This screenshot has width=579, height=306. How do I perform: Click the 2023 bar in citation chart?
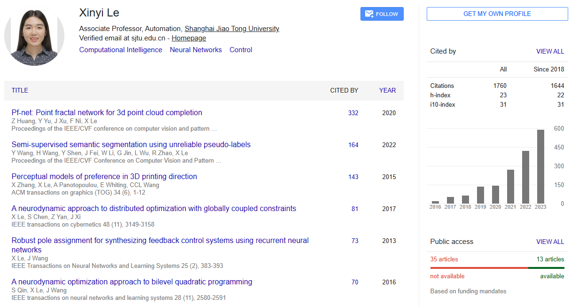540,166
